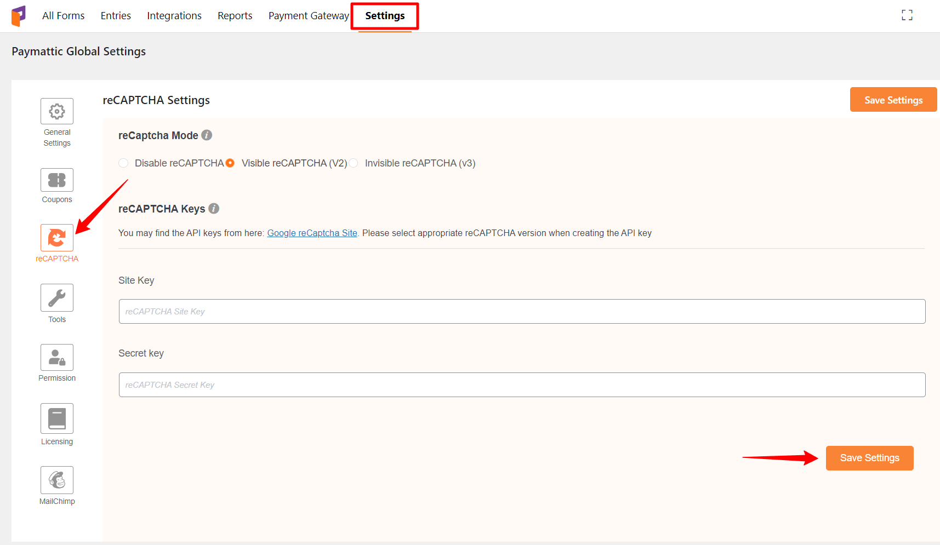
Task: Open the Payment Gateway menu item
Action: pyautogui.click(x=309, y=16)
